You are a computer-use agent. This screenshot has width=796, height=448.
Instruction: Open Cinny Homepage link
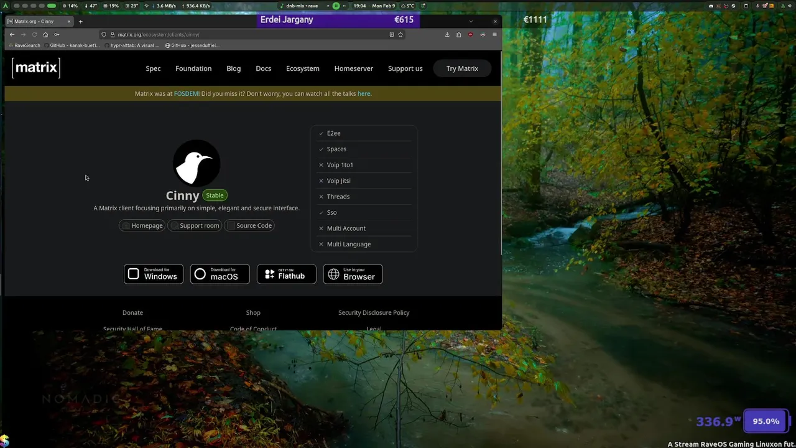[142, 225]
